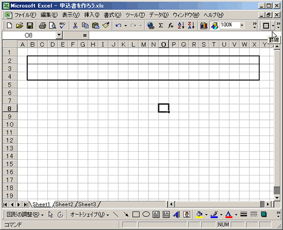Save the workbook with the floppy icon

(x=30, y=26)
